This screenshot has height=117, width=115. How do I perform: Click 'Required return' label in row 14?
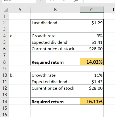pos(55,101)
